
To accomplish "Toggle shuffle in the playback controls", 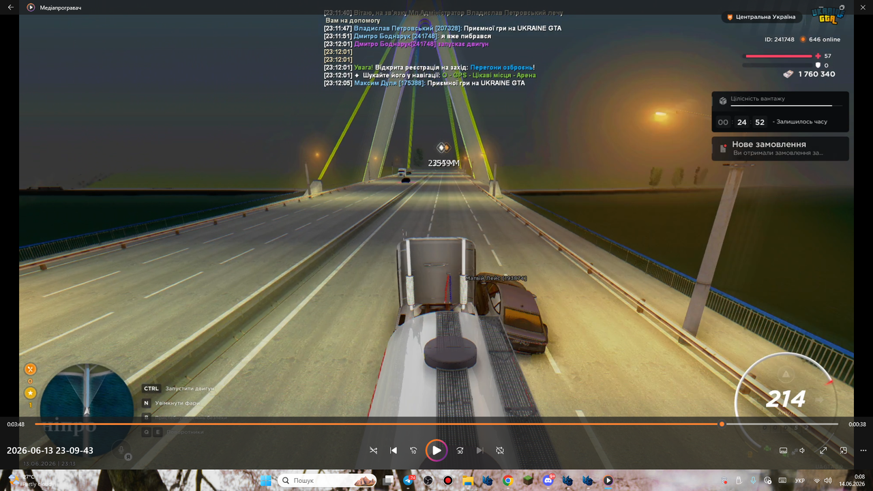I will coord(373,451).
